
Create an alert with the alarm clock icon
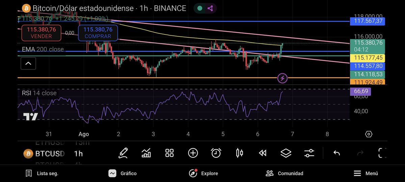pos(216,153)
